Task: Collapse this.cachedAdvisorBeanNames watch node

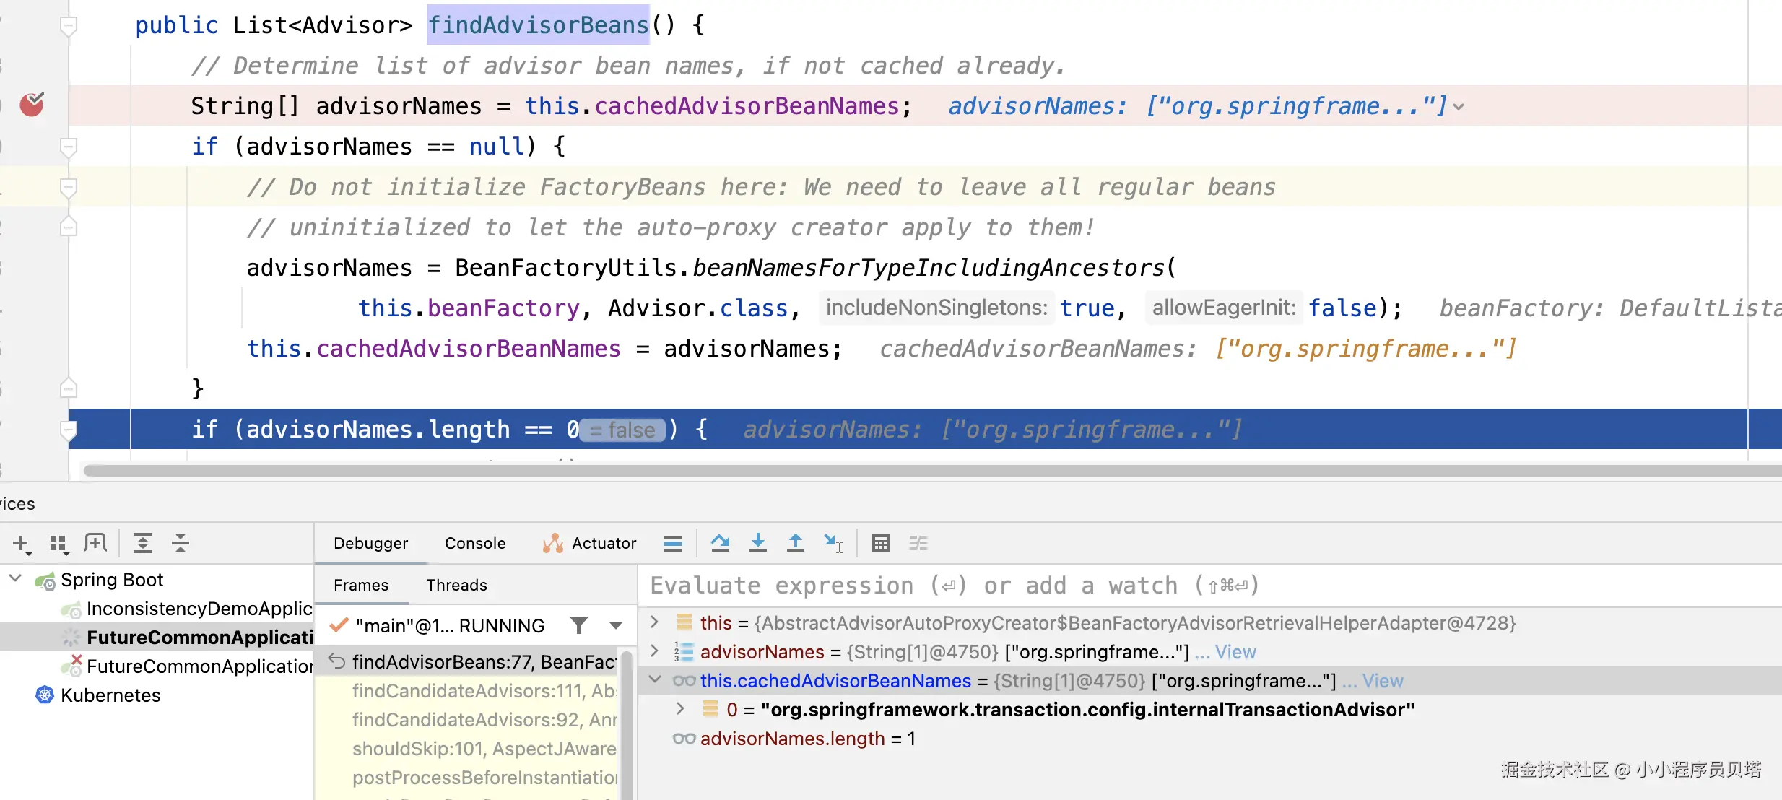Action: click(654, 680)
